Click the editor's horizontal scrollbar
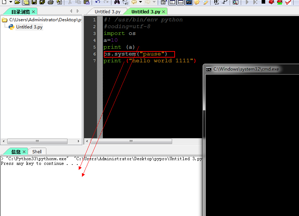The width and height of the screenshot is (299, 216). click(x=144, y=141)
